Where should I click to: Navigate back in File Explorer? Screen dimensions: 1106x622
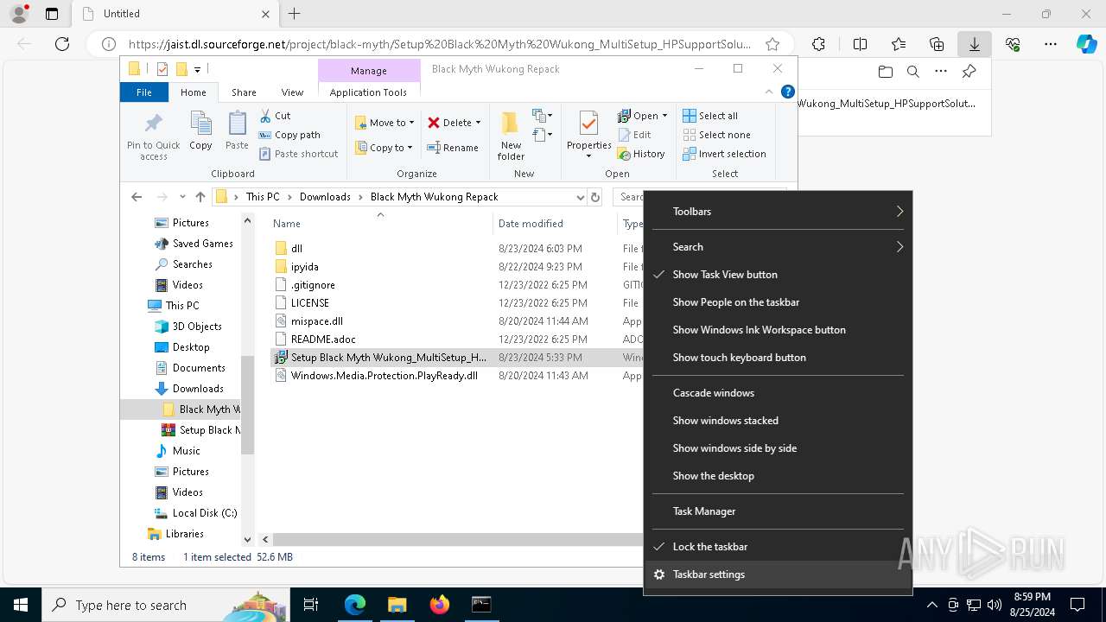[137, 197]
